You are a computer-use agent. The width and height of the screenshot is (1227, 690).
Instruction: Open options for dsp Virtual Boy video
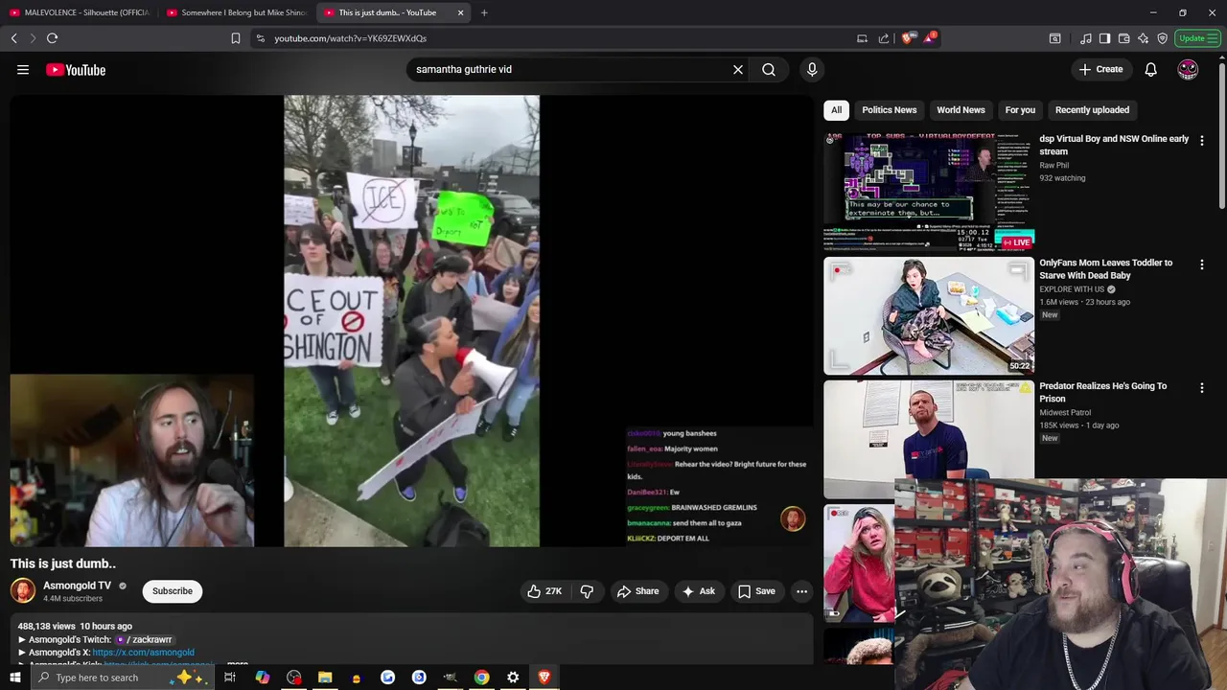tap(1201, 140)
